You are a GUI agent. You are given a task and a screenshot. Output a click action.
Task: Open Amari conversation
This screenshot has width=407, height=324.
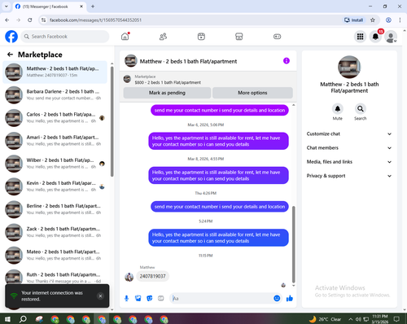pos(55,141)
